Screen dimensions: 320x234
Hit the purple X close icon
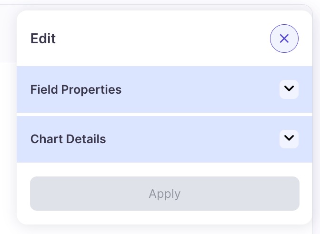pyautogui.click(x=284, y=39)
